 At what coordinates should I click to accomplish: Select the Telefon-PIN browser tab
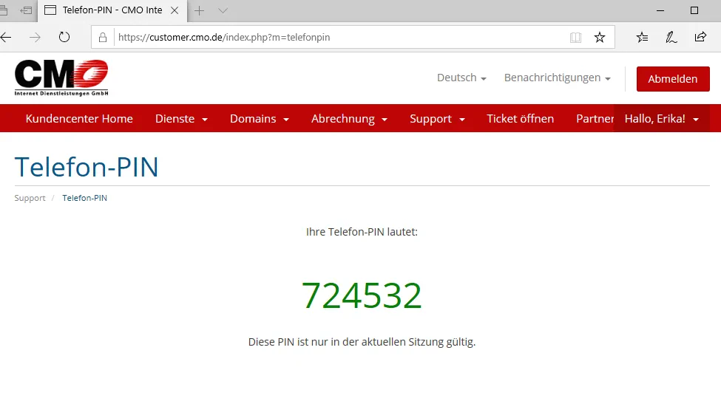112,10
